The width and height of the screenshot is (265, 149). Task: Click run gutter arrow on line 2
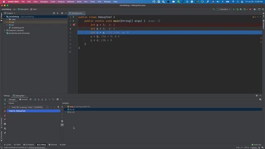[74, 21]
